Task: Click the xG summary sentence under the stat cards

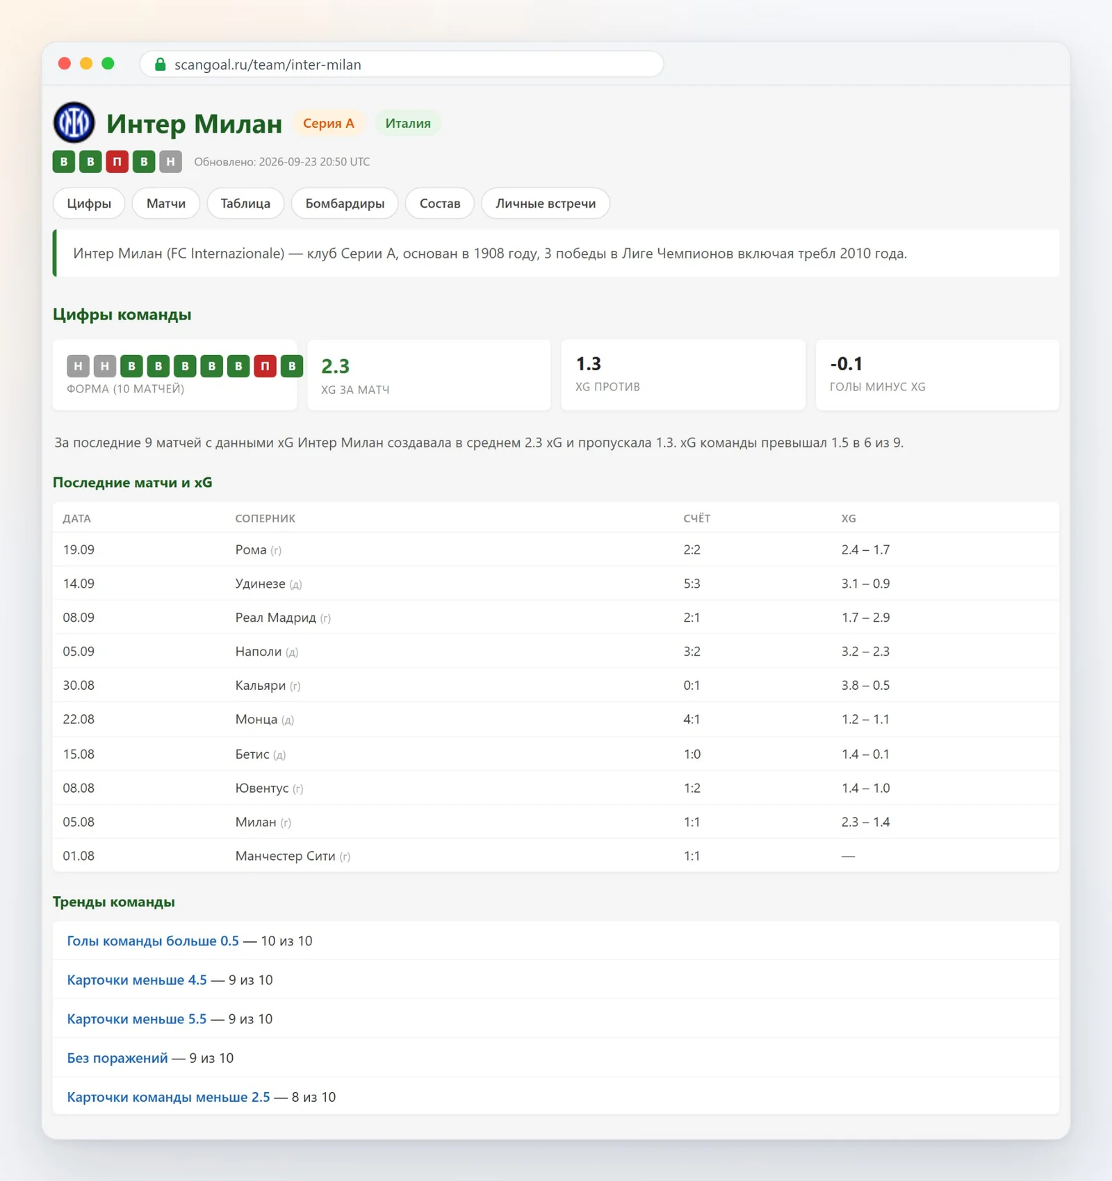Action: click(x=479, y=443)
